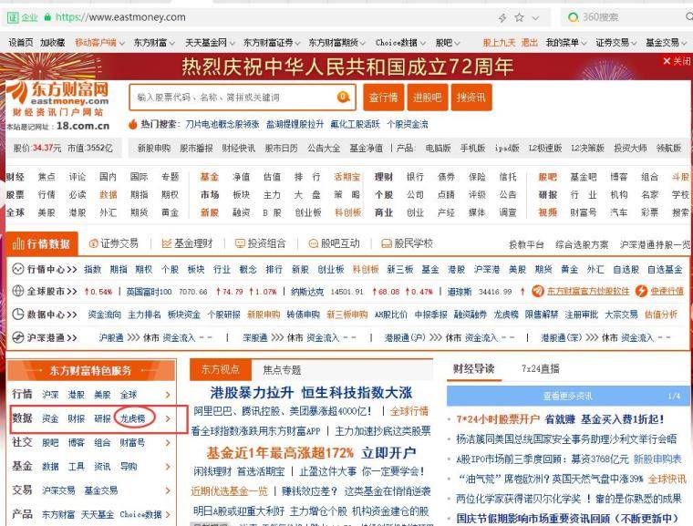693x526 pixels.
Task: Switch to the 焦点专题 tab
Action: coord(282,369)
